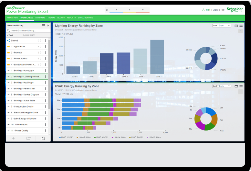Click the user profile icon beside demo
This screenshot has height=171, width=251.
click(x=203, y=10)
